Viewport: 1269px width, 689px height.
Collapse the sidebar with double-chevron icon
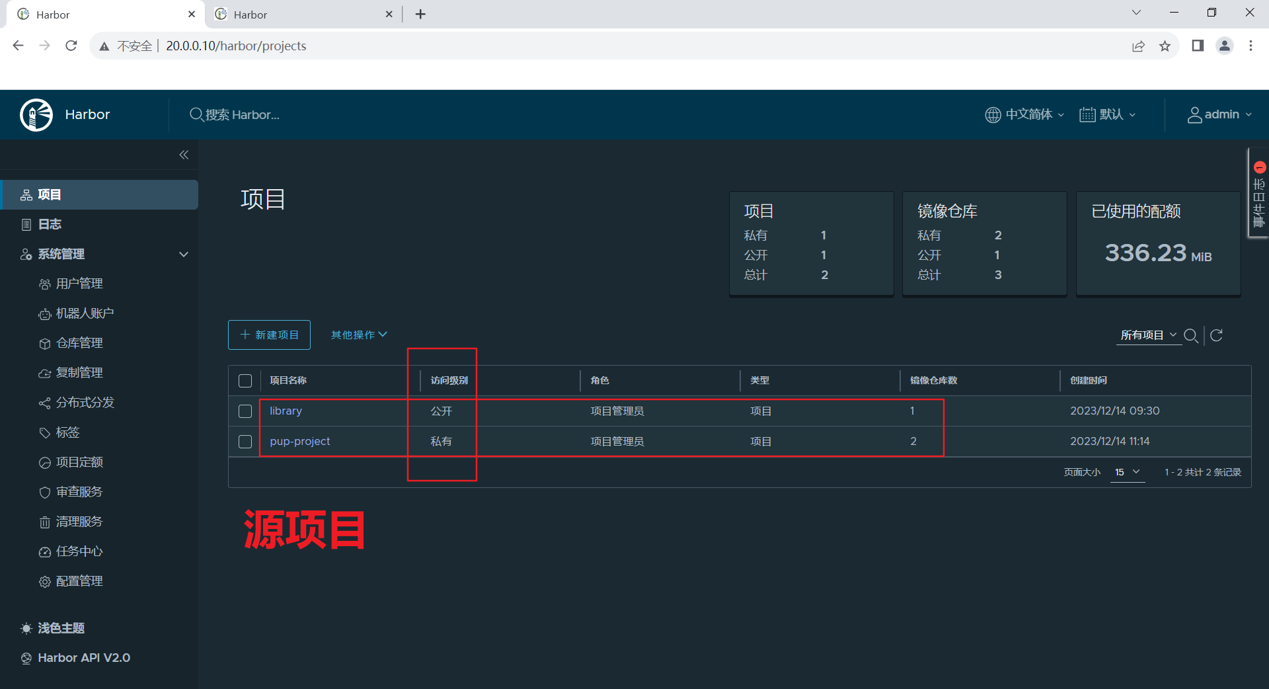184,155
